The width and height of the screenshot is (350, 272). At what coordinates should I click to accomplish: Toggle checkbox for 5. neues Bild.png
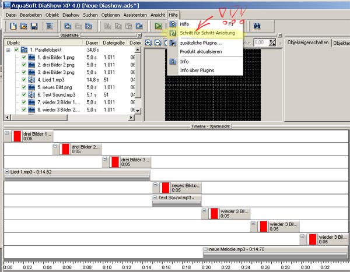tap(24, 86)
